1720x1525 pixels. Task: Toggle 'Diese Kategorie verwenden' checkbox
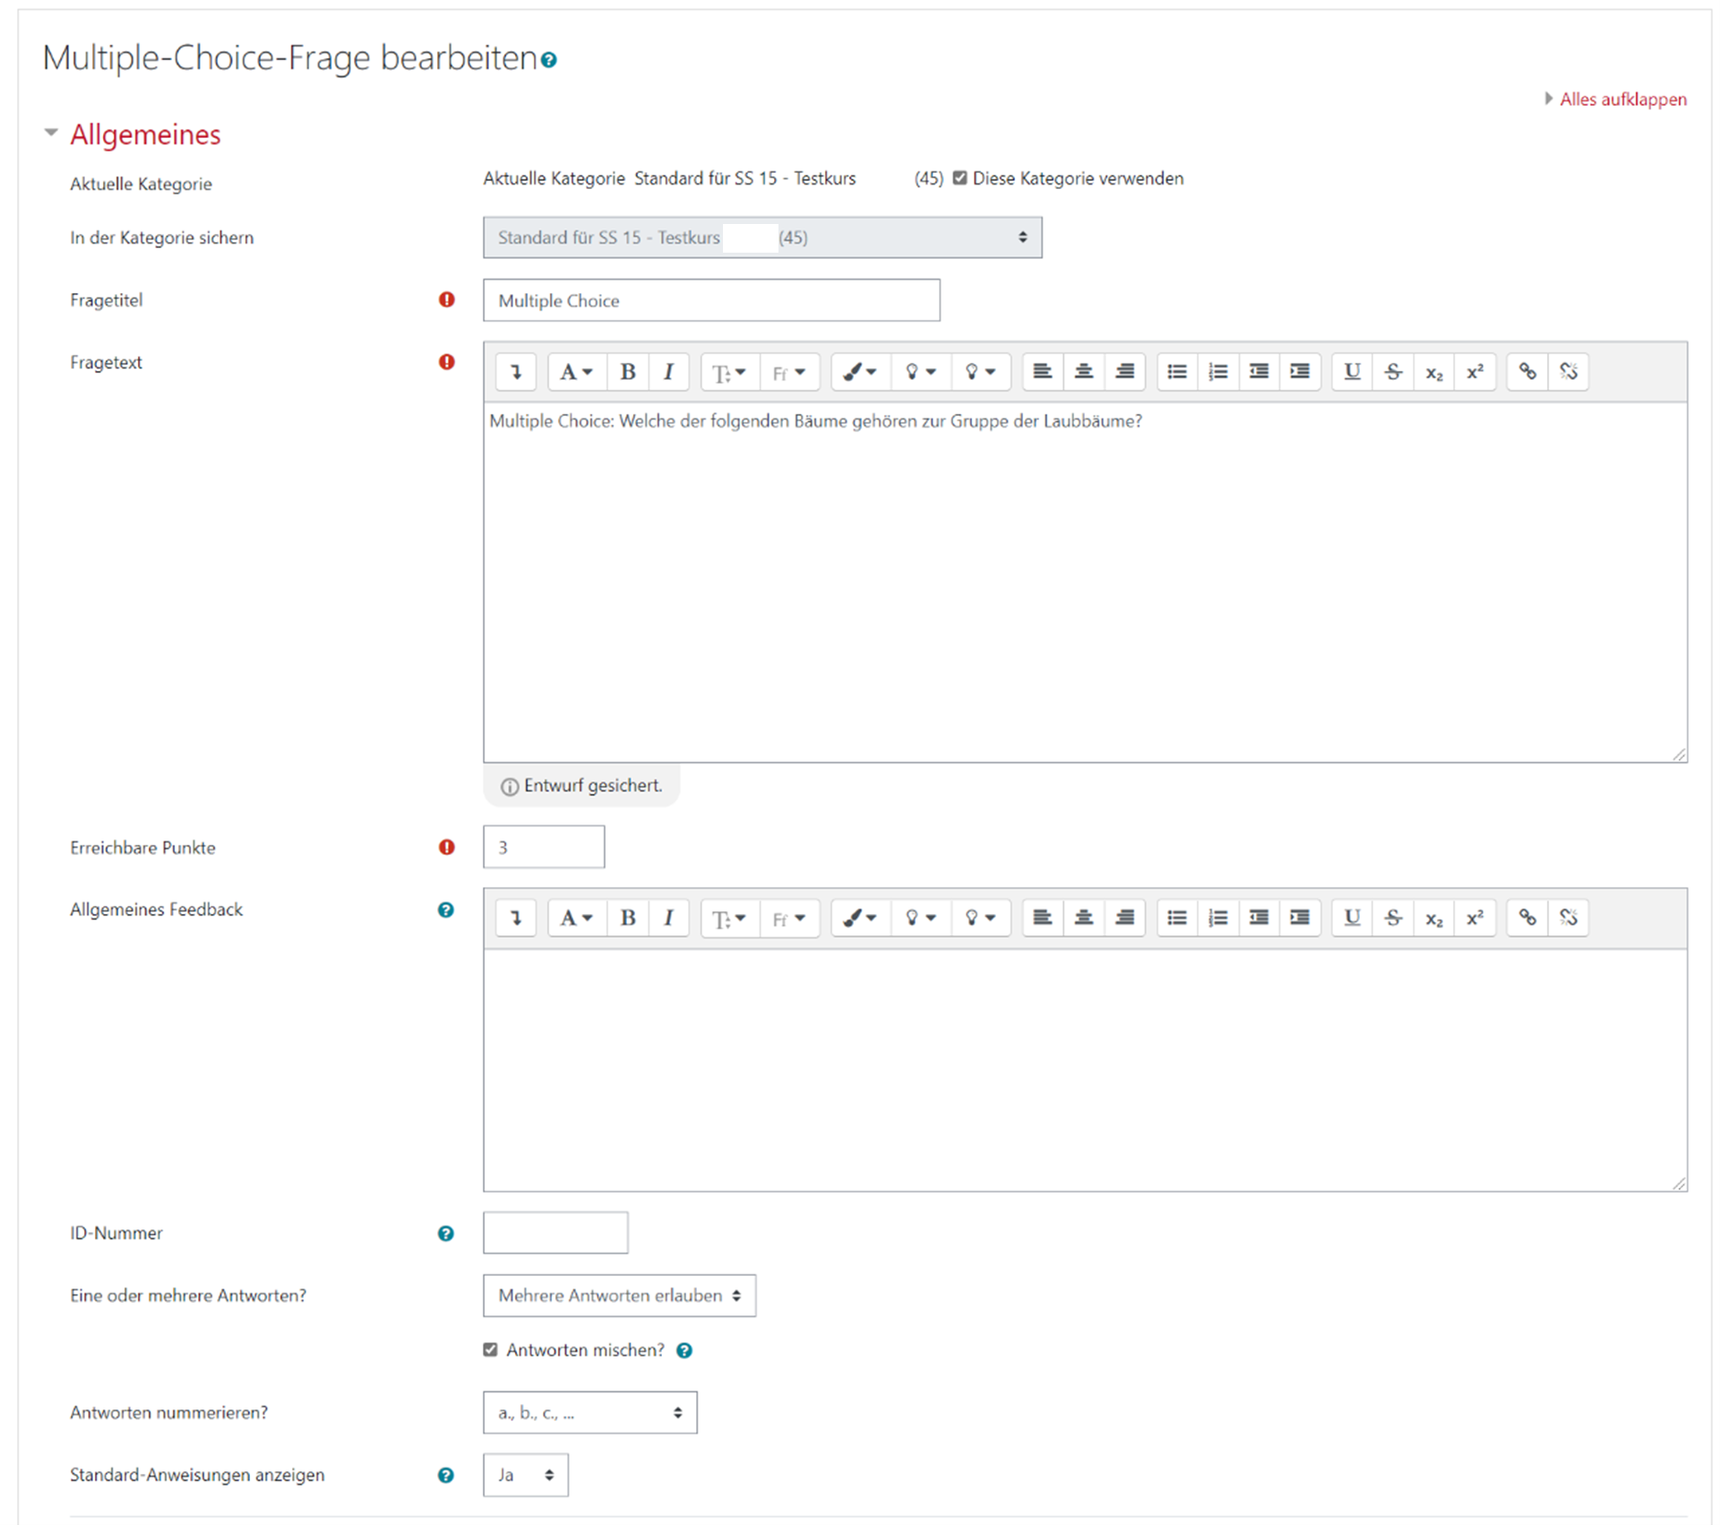(960, 178)
